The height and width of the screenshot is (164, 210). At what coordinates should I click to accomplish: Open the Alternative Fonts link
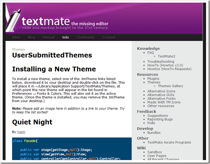coord(161,98)
